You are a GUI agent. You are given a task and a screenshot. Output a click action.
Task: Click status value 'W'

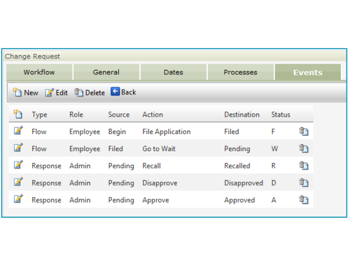pos(274,148)
